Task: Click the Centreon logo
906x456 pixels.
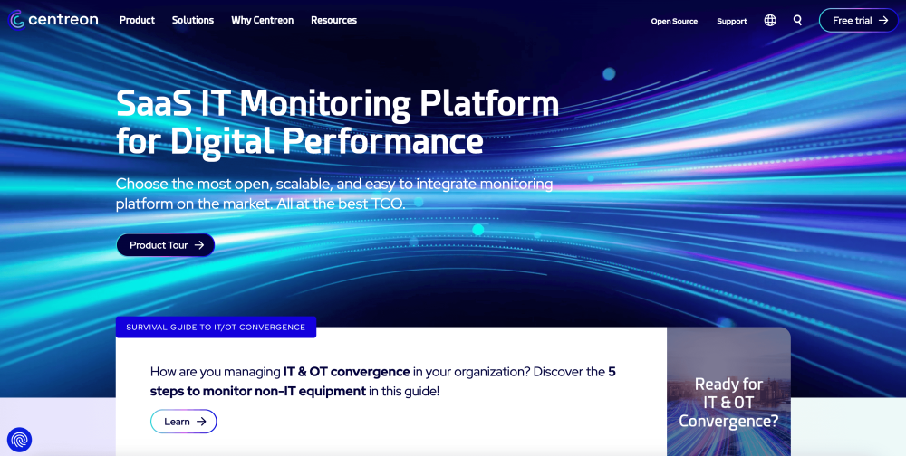Action: [x=53, y=20]
